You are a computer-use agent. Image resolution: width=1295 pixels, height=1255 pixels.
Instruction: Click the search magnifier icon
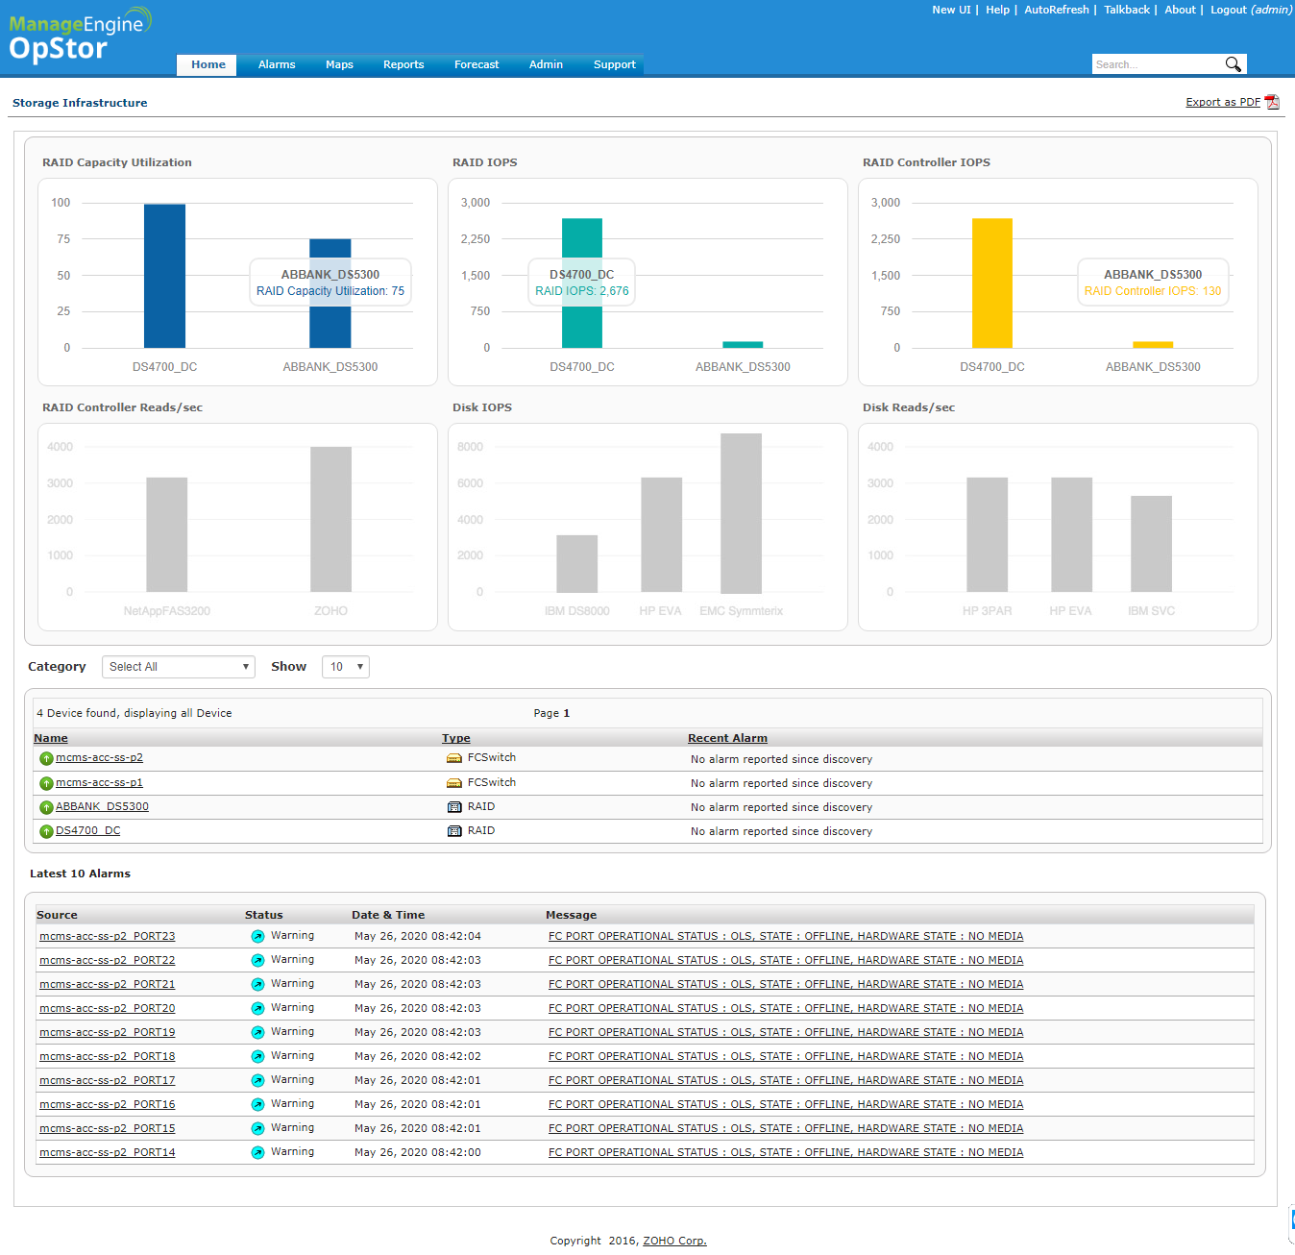[1233, 64]
